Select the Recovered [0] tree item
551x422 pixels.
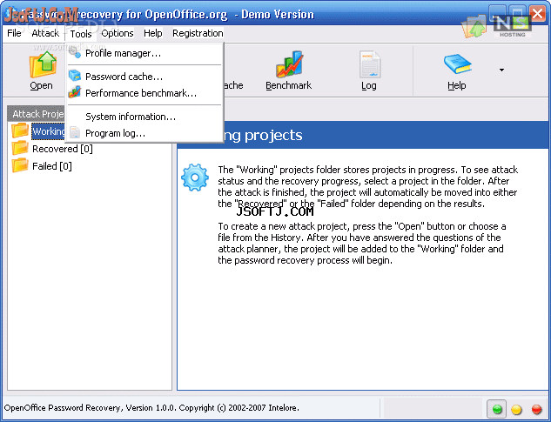[62, 149]
